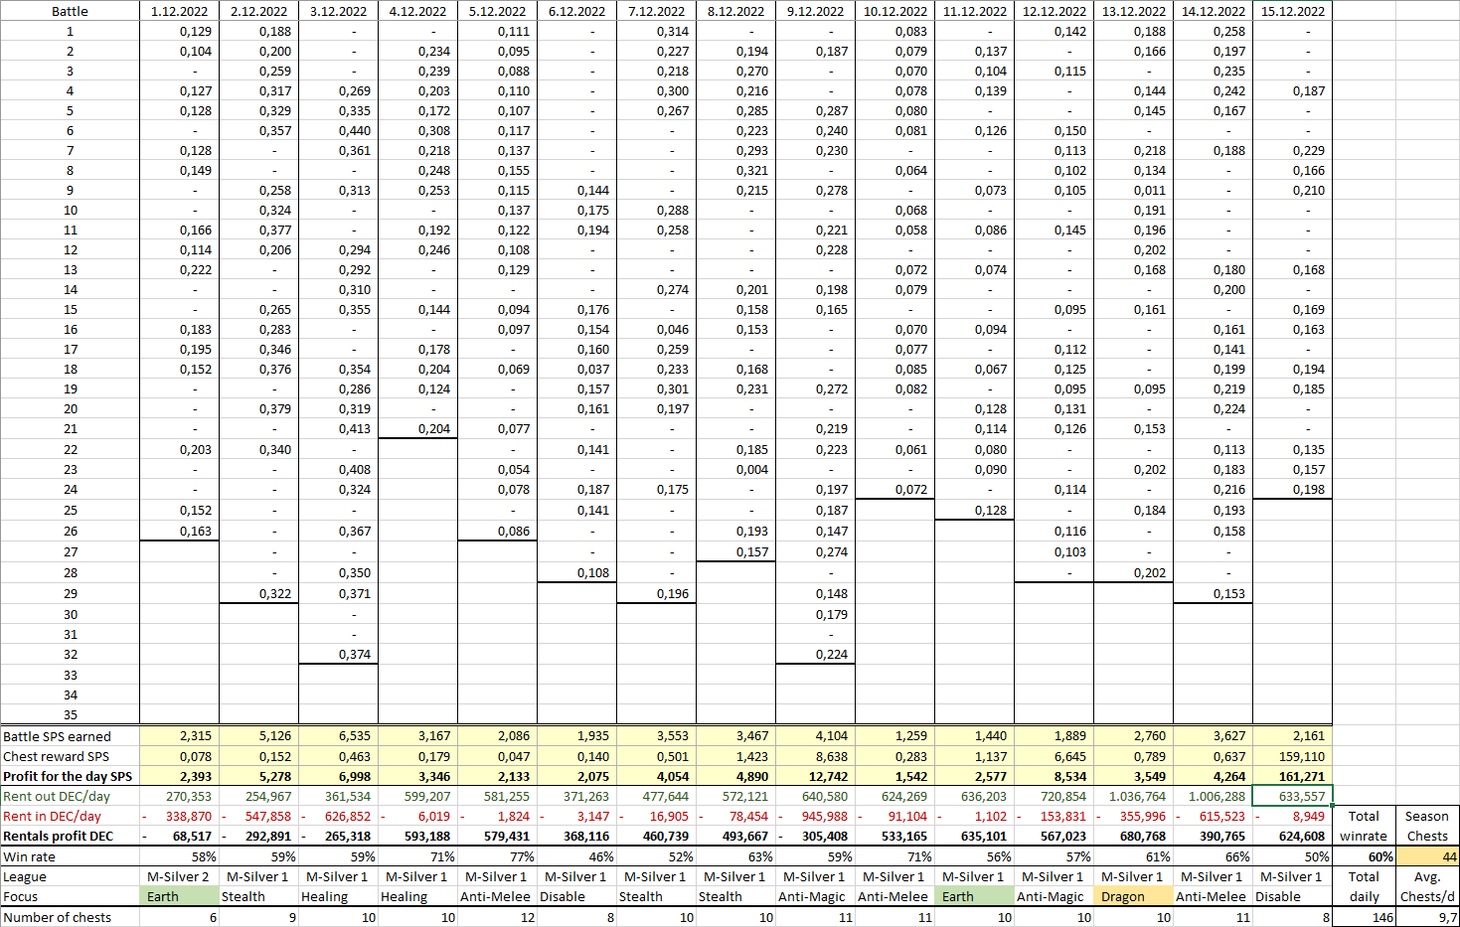Select 'Disable' focus under 6.12.2022
Image resolution: width=1460 pixels, height=927 pixels.
click(x=576, y=896)
